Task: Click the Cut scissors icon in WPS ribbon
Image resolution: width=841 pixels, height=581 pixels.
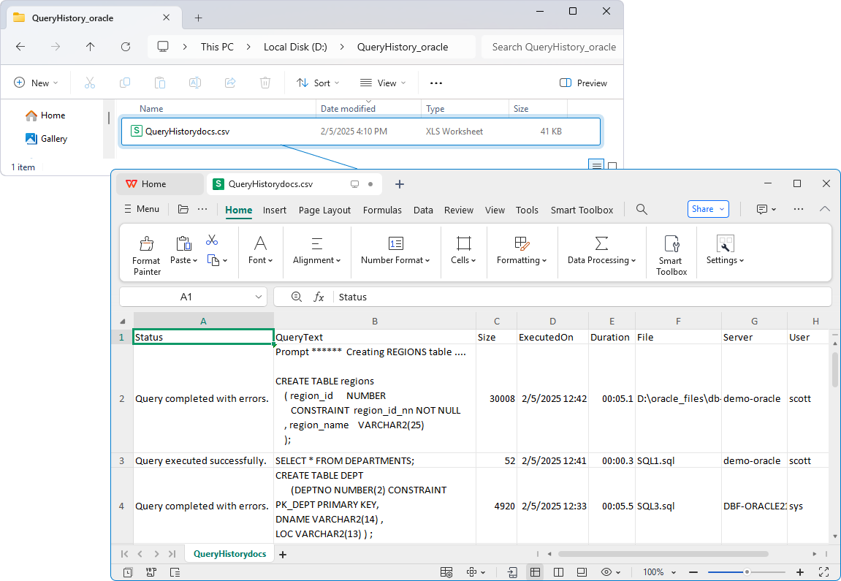Action: click(212, 240)
